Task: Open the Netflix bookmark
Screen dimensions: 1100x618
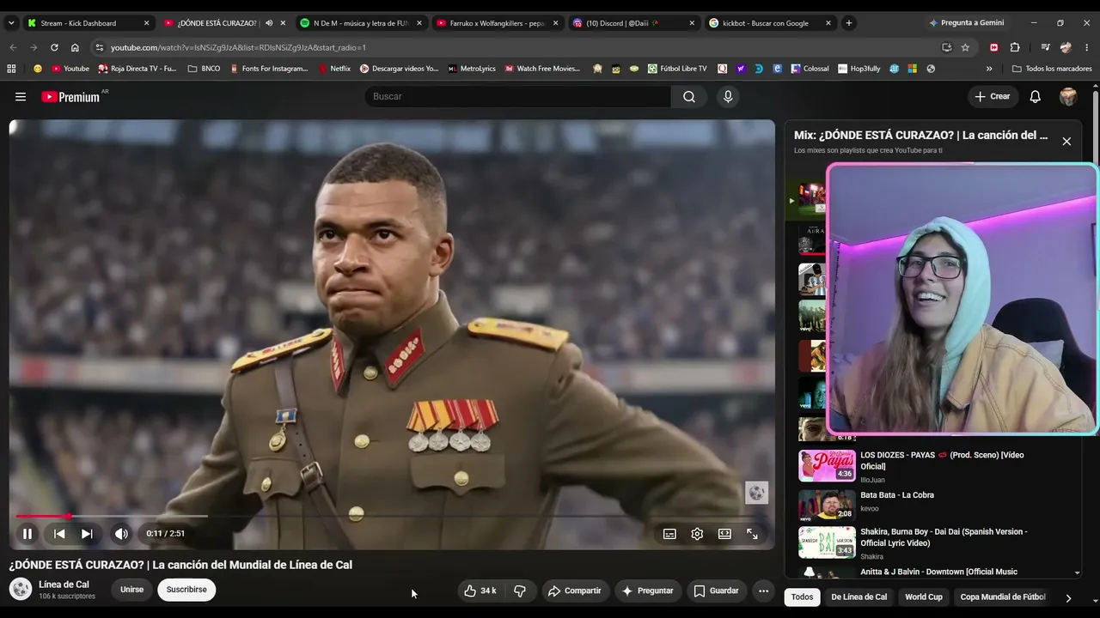Action: tap(334, 69)
